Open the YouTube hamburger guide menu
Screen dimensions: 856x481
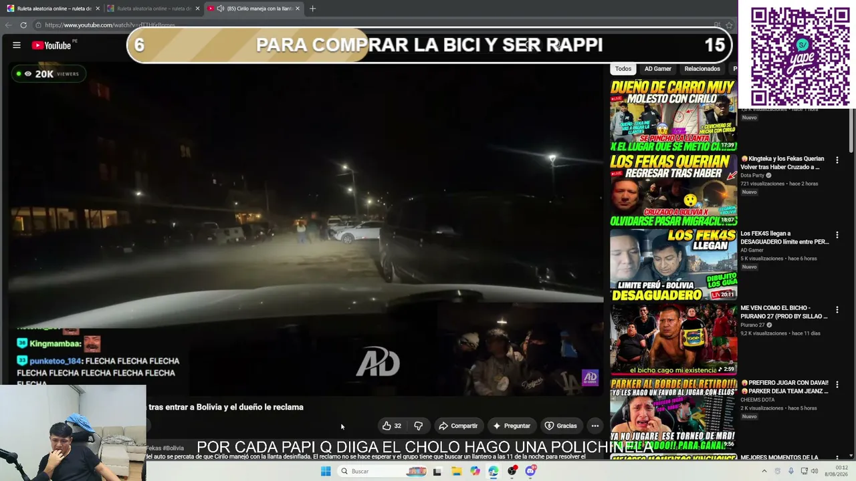[17, 45]
